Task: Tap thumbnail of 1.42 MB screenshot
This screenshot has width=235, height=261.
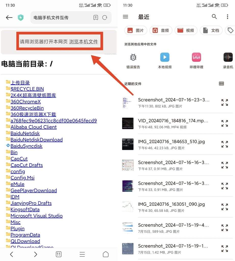Action: [x=128, y=249]
